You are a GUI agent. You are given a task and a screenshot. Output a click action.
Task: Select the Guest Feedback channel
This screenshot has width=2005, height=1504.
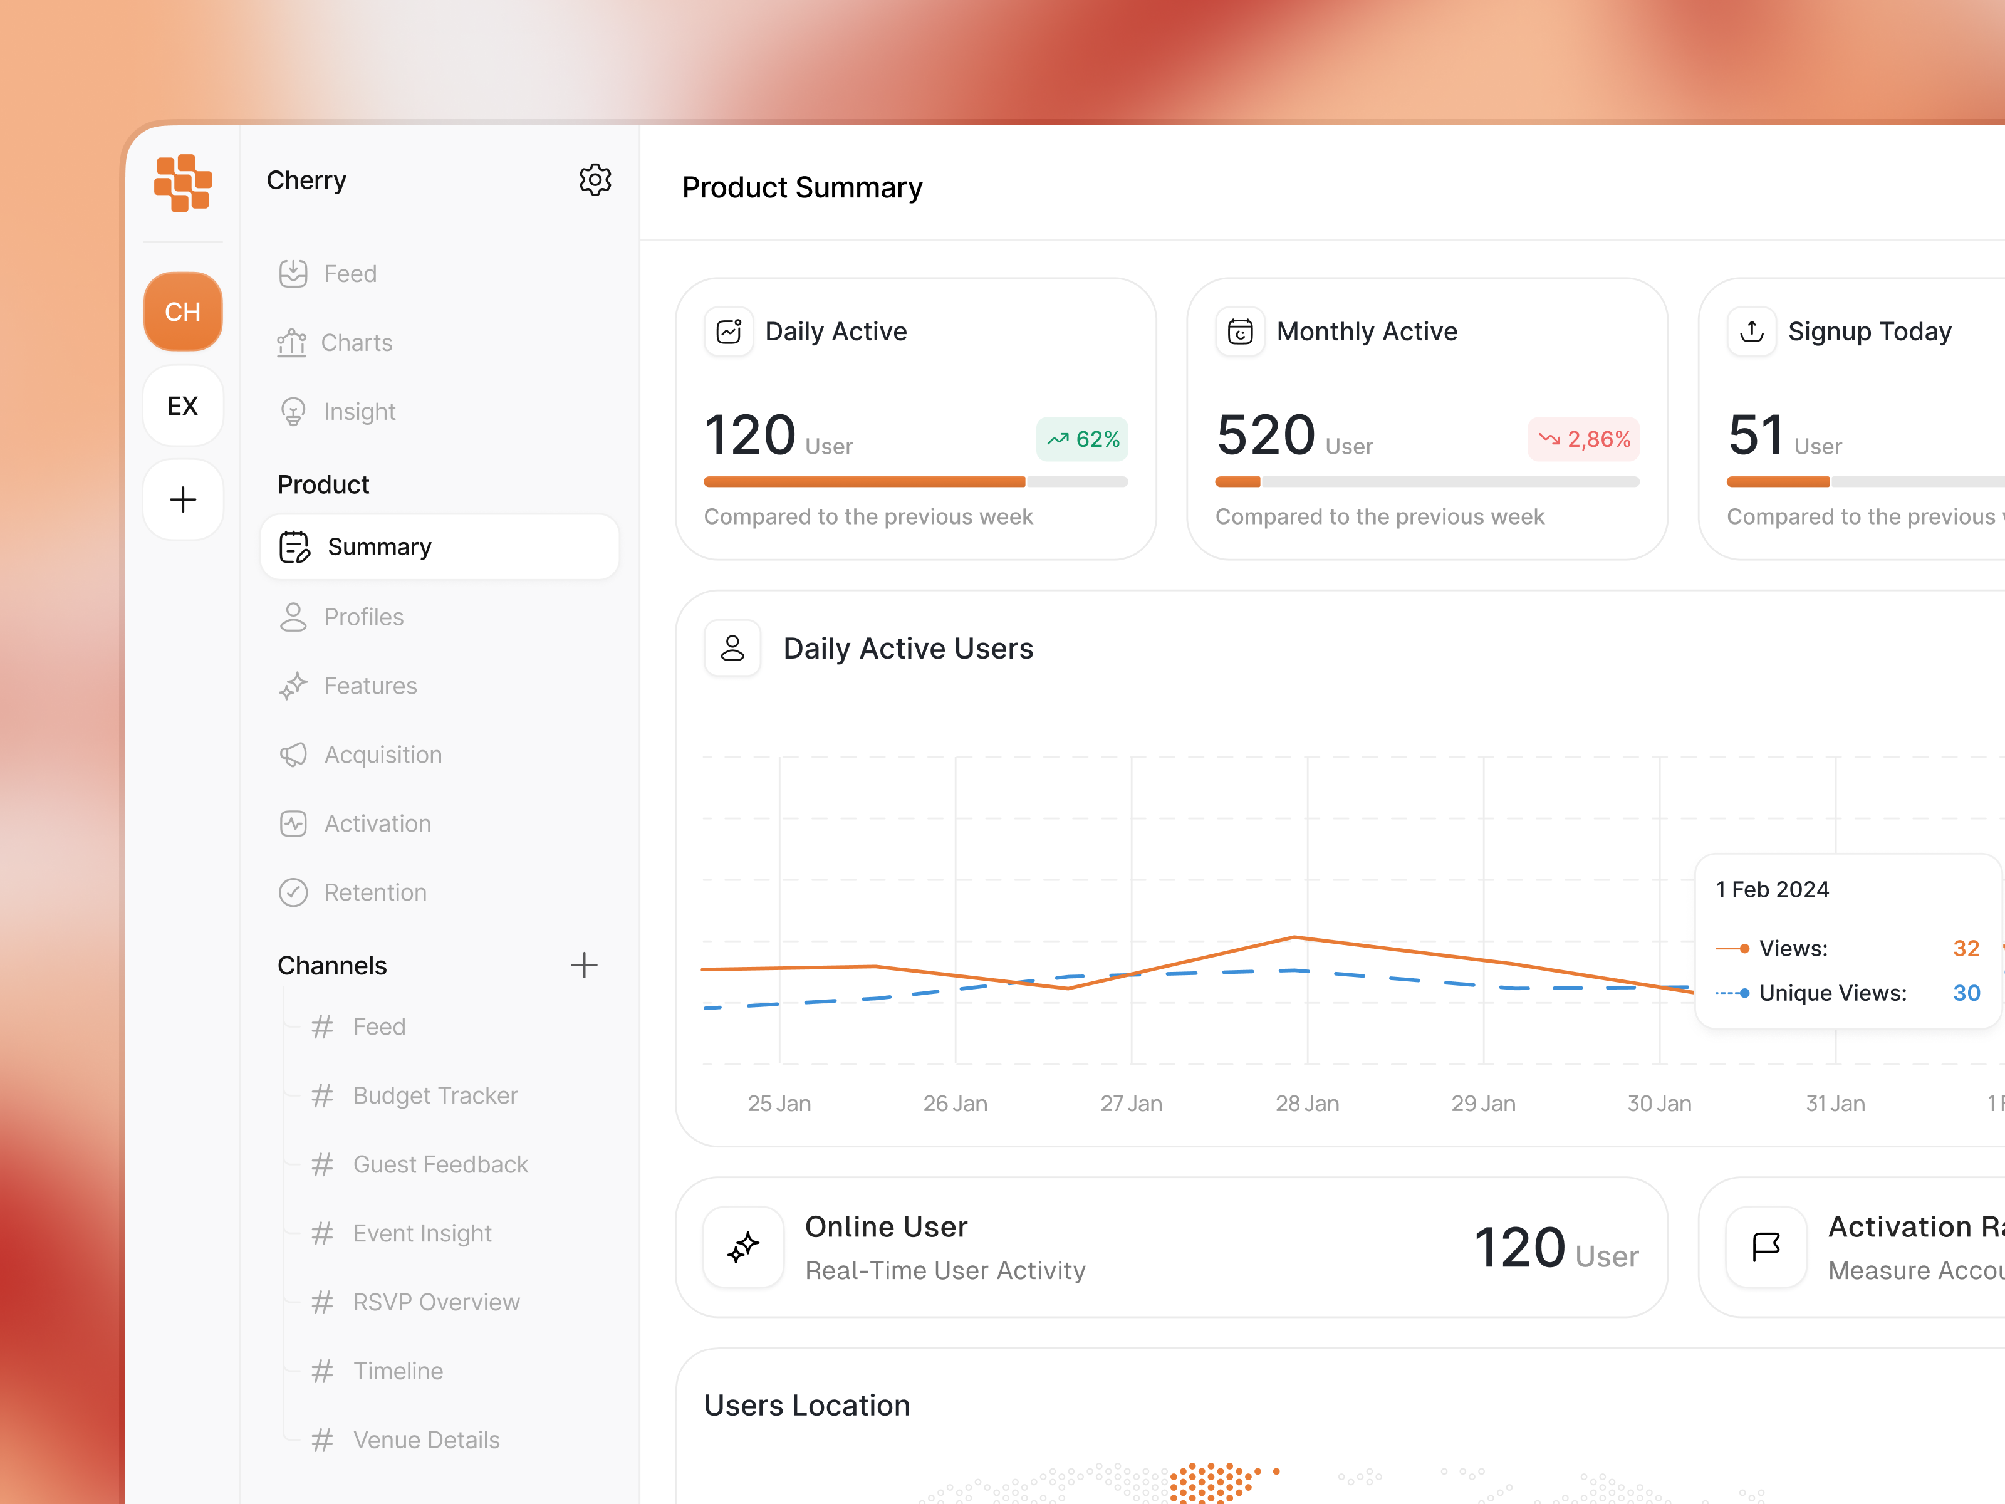click(440, 1164)
